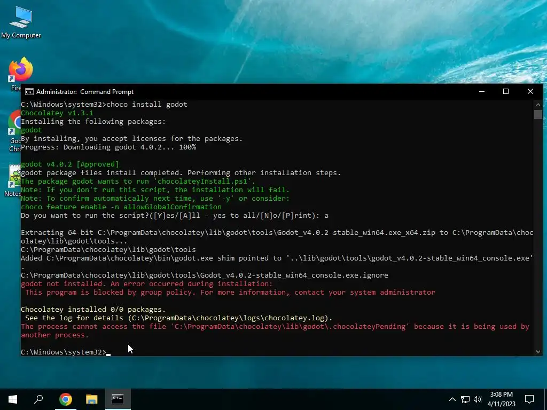Viewport: 547px width, 410px height.
Task: Click the console vertical scrollbar thumb
Action: coord(538,114)
